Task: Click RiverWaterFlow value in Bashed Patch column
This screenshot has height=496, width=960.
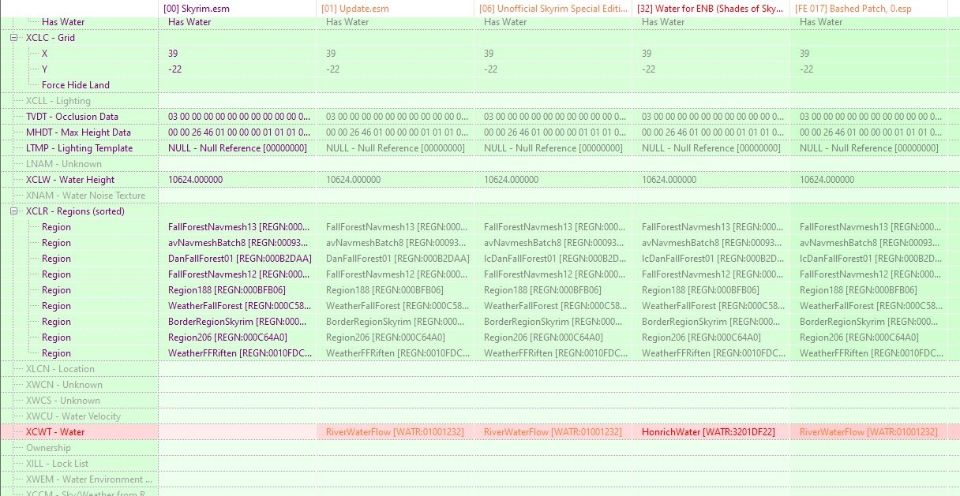Action: (x=868, y=432)
